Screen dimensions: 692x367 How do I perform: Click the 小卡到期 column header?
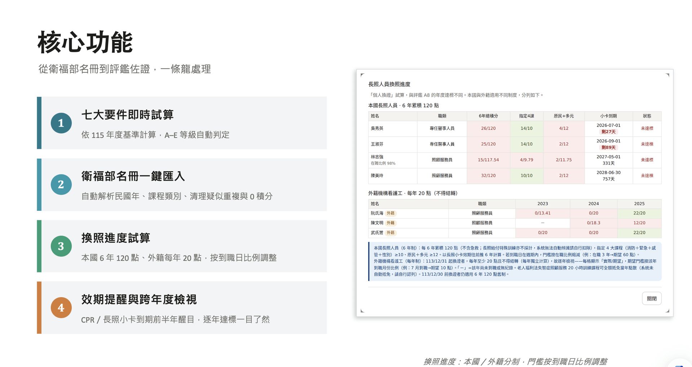(608, 116)
